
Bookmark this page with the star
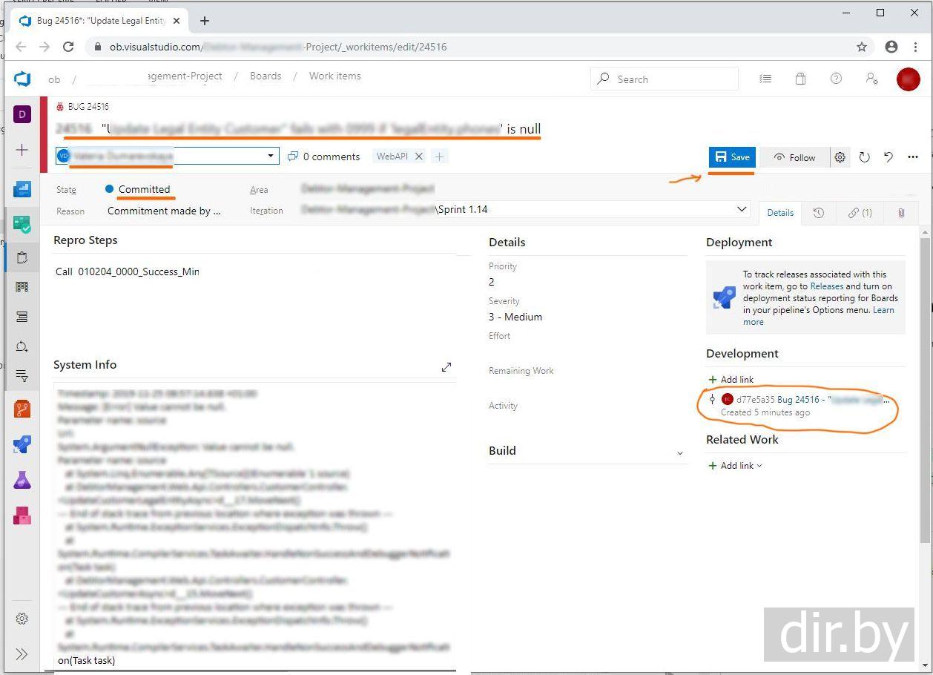[x=862, y=47]
